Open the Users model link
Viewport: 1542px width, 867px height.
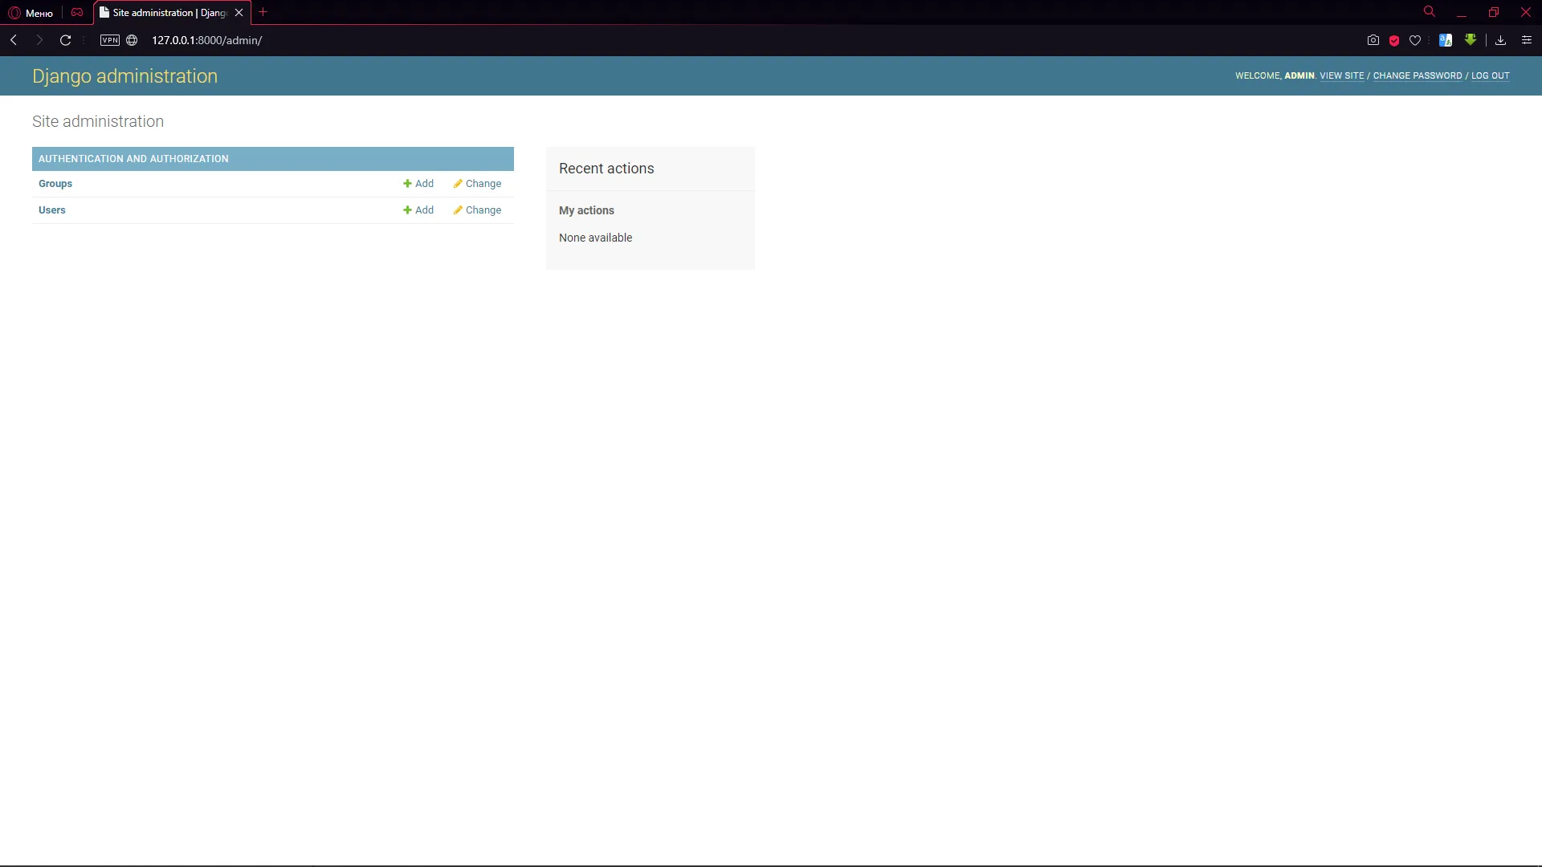point(52,210)
